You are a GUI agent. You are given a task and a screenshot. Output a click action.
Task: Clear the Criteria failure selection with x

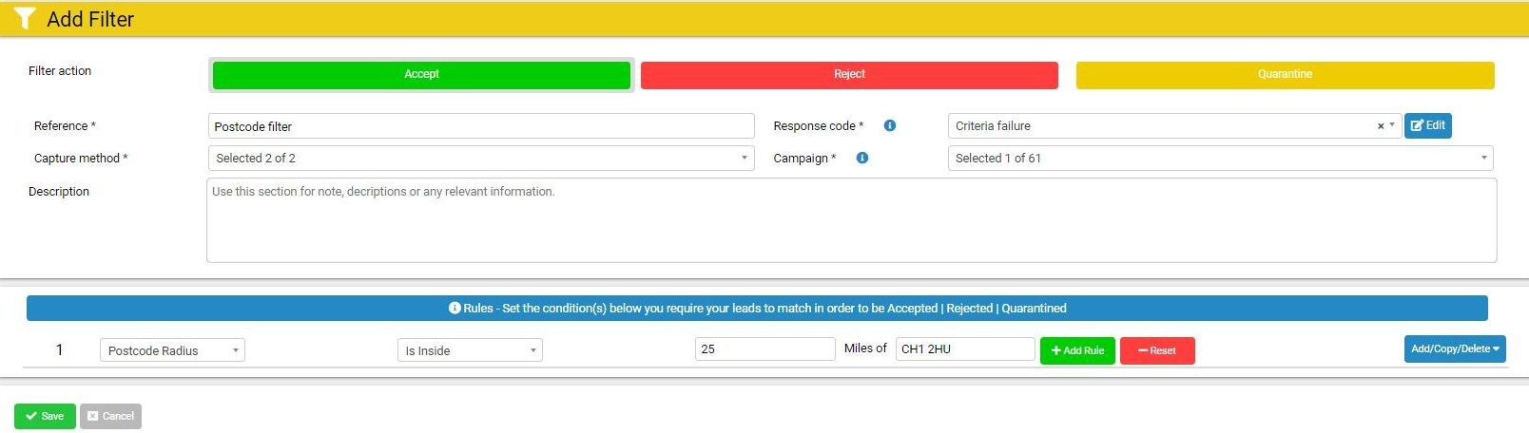pos(1381,126)
